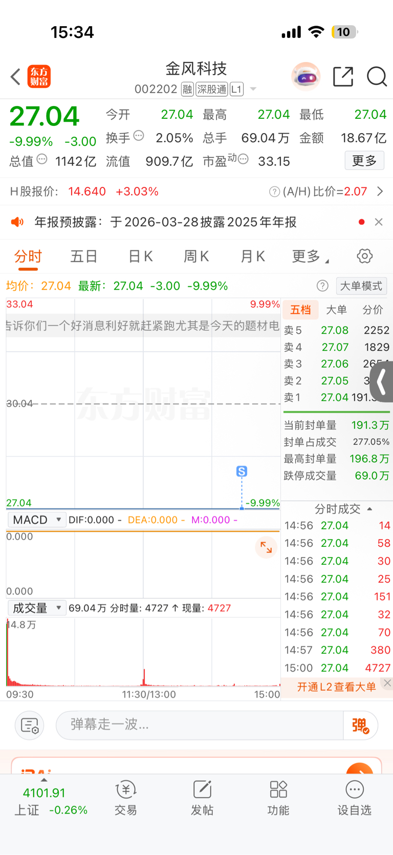Open the danmaku settings icon
393x855 pixels.
pyautogui.click(x=30, y=725)
